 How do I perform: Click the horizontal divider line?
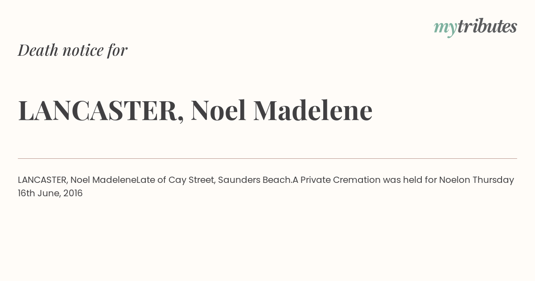click(267, 158)
